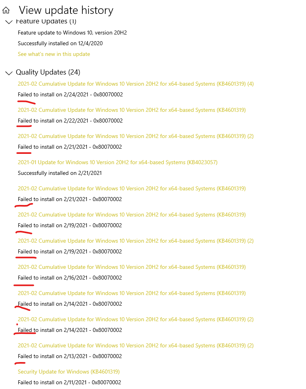The image size is (306, 389).
Task: Collapse the Quality Updates (24) chevron
Action: point(9,73)
